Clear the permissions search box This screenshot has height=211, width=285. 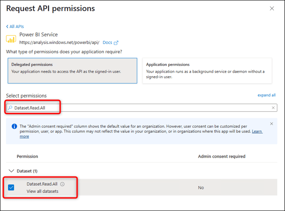(273, 108)
